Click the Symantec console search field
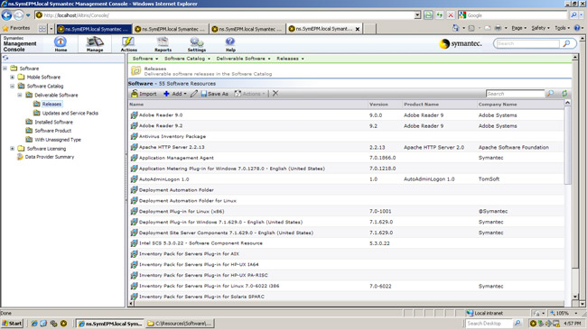The height and width of the screenshot is (329, 587). pyautogui.click(x=527, y=44)
